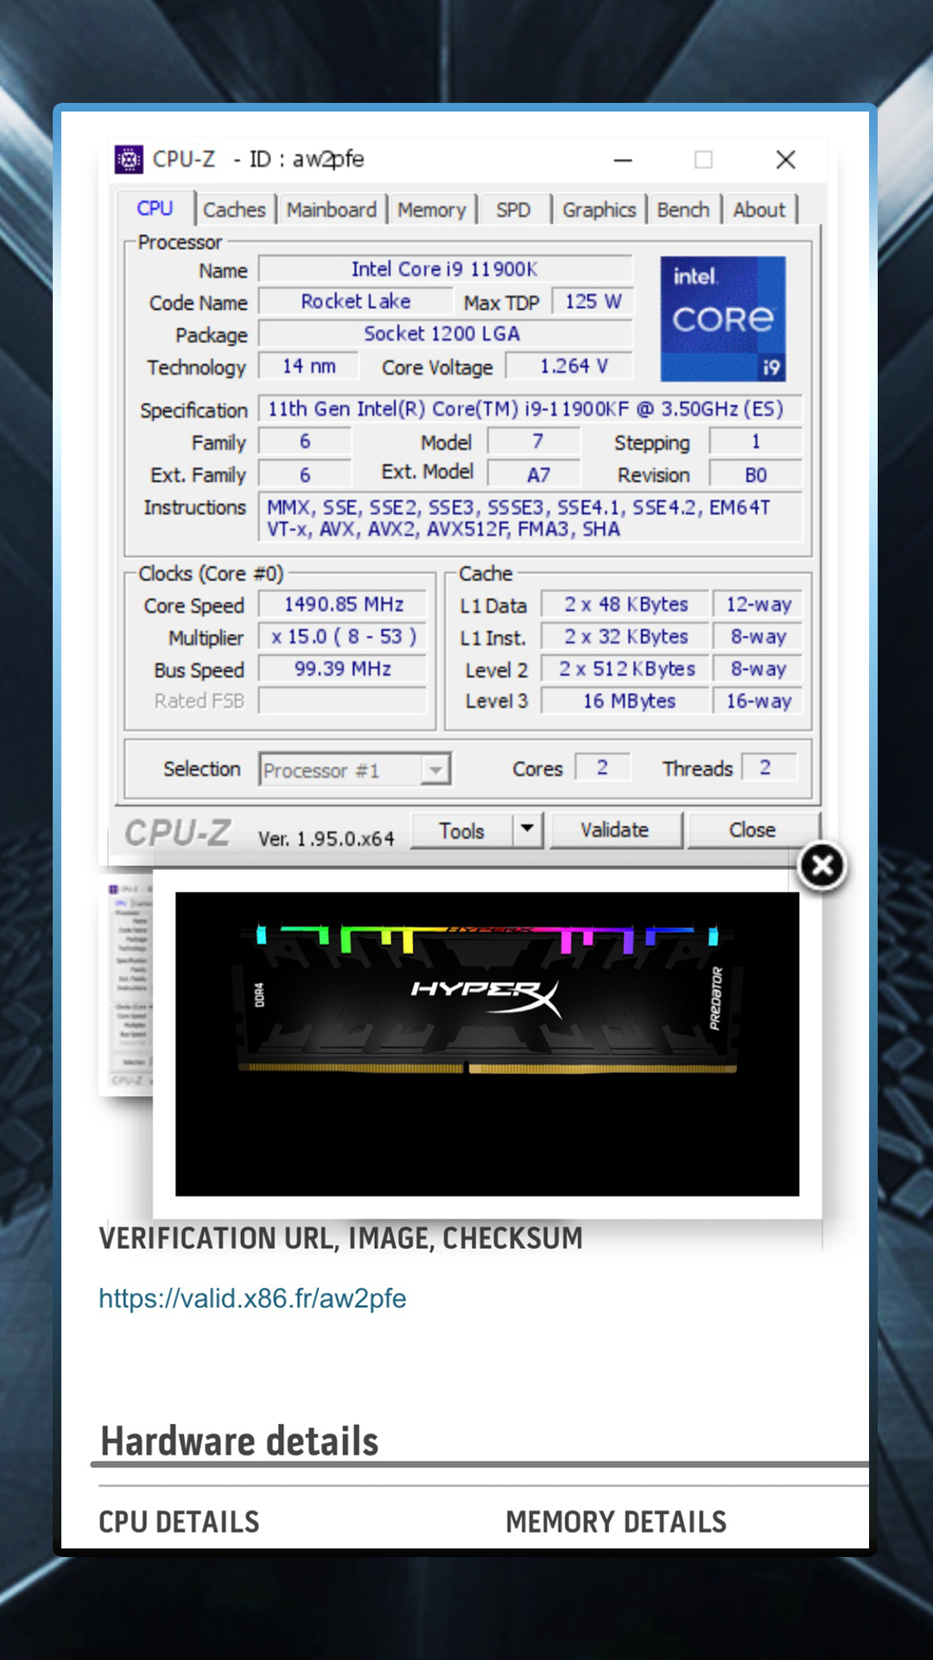Open the Tools dropdown arrow

(x=527, y=830)
